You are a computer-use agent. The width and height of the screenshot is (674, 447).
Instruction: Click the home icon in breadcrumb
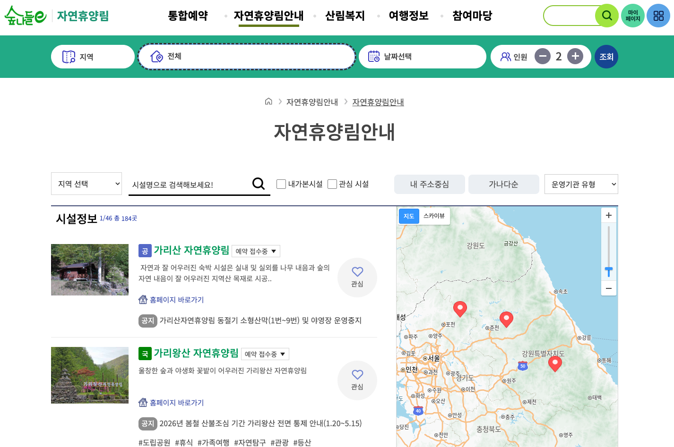point(268,101)
